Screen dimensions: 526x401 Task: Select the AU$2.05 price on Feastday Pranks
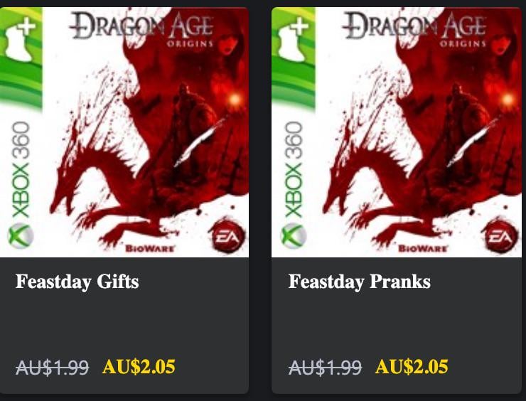tap(412, 366)
